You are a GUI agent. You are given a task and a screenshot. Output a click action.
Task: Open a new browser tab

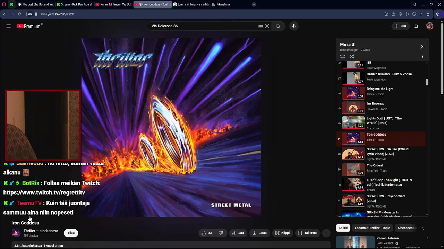[x=254, y=4]
